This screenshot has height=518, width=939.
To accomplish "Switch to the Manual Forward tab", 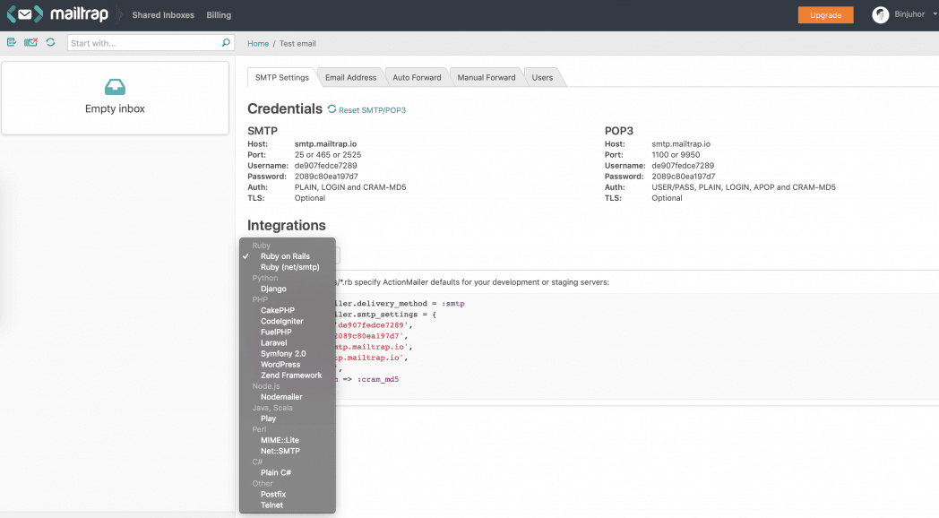I will tap(487, 77).
